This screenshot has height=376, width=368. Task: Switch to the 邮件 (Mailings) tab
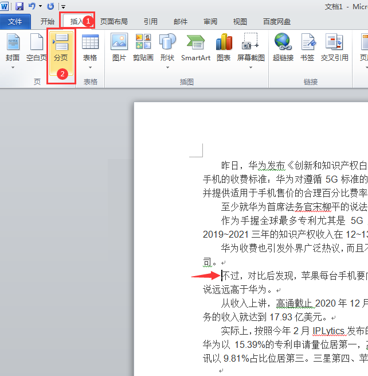(x=181, y=22)
